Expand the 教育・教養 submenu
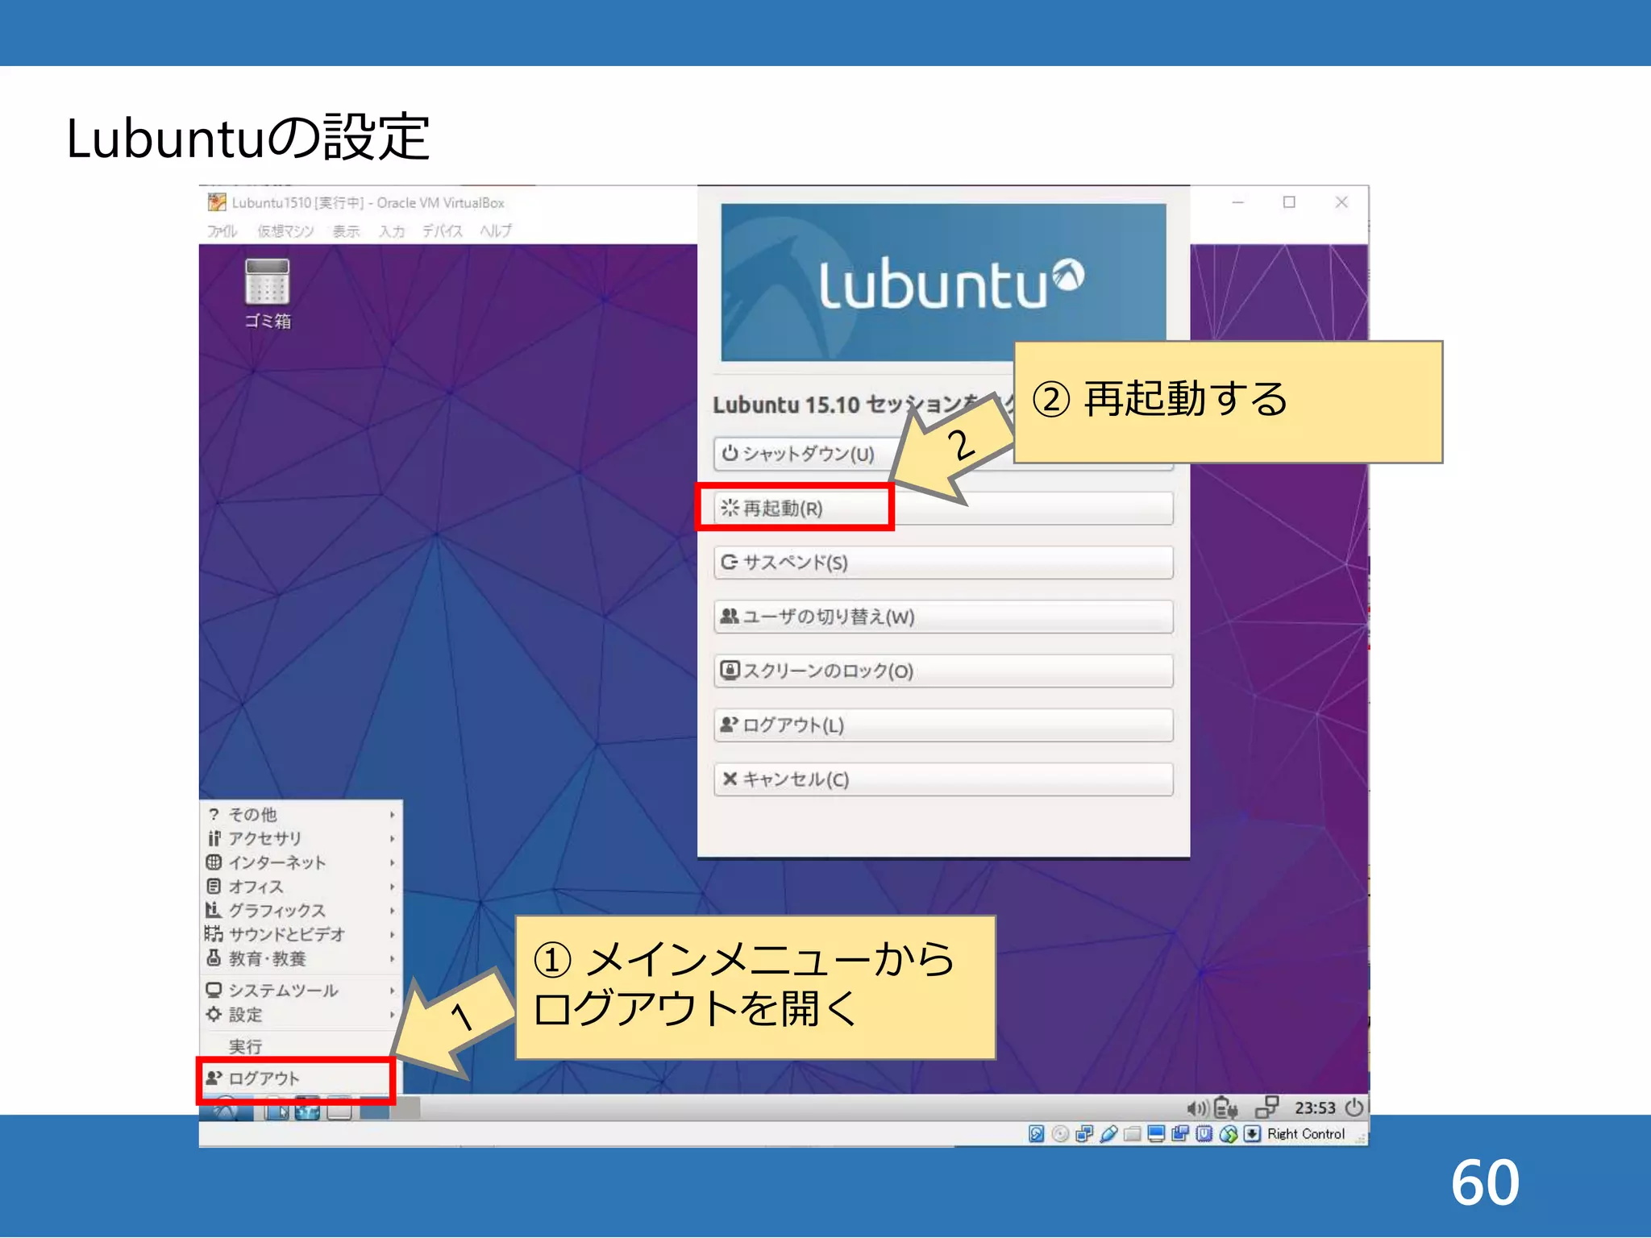 point(302,958)
